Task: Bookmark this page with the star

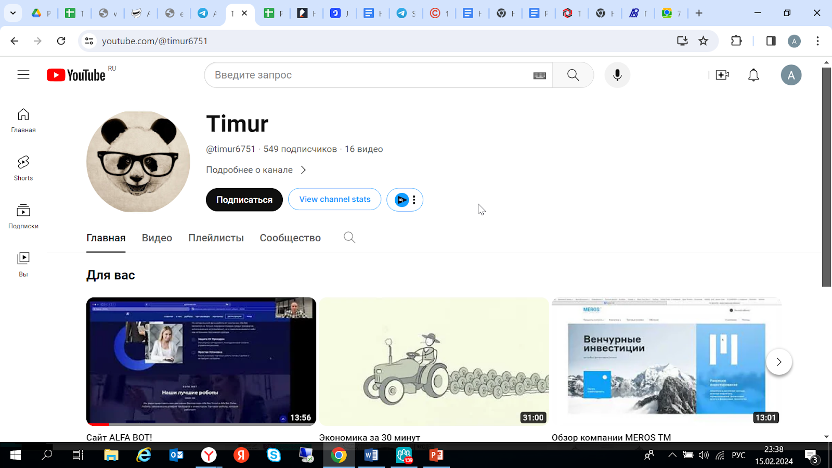Action: pyautogui.click(x=704, y=41)
